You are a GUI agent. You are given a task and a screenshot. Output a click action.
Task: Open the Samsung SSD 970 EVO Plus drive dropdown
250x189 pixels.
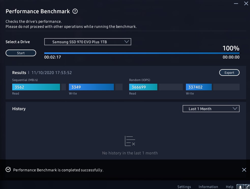click(x=88, y=42)
